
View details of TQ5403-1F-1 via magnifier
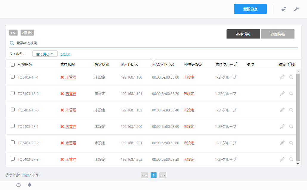(291, 77)
